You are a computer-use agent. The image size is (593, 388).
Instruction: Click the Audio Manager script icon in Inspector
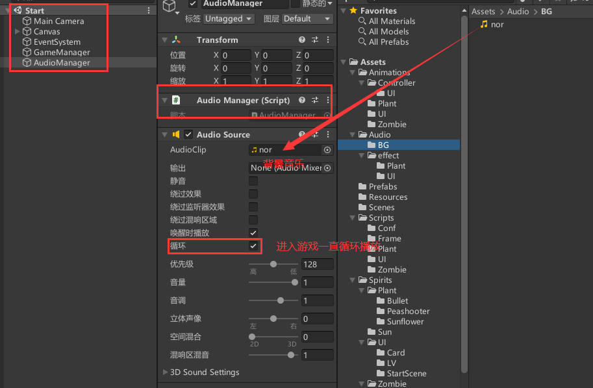177,100
